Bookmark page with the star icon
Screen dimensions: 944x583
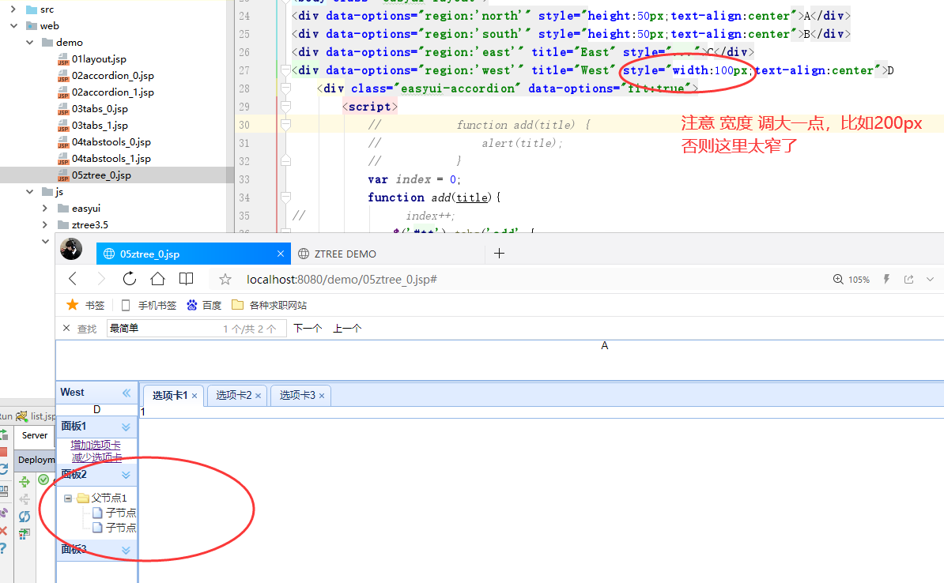point(225,279)
